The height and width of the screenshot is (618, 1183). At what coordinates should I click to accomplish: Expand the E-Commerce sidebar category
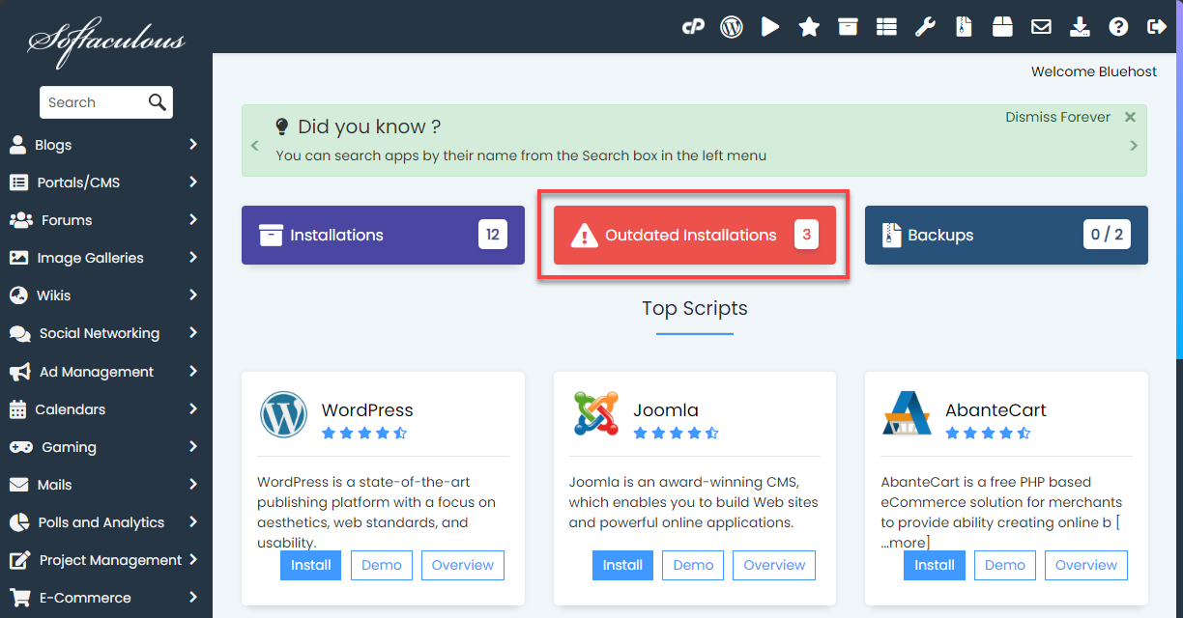point(105,598)
